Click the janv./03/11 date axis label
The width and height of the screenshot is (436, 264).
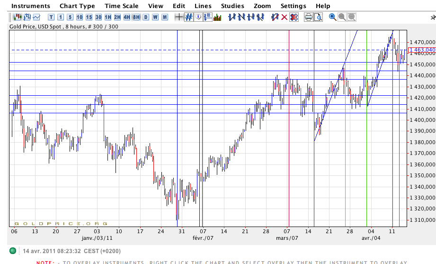tap(97, 238)
